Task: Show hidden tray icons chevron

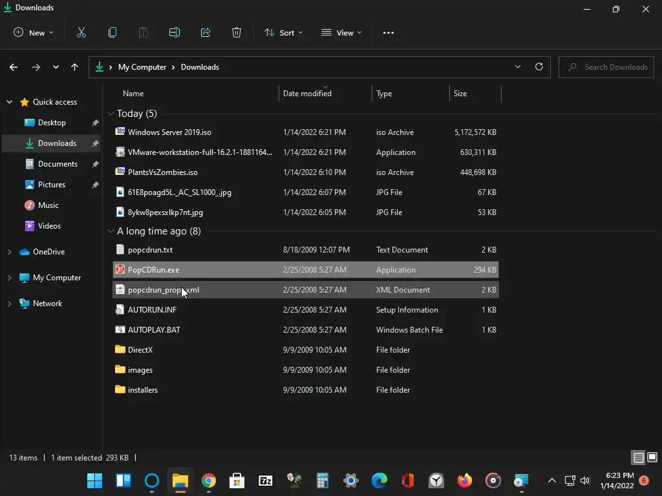Action: 552,480
